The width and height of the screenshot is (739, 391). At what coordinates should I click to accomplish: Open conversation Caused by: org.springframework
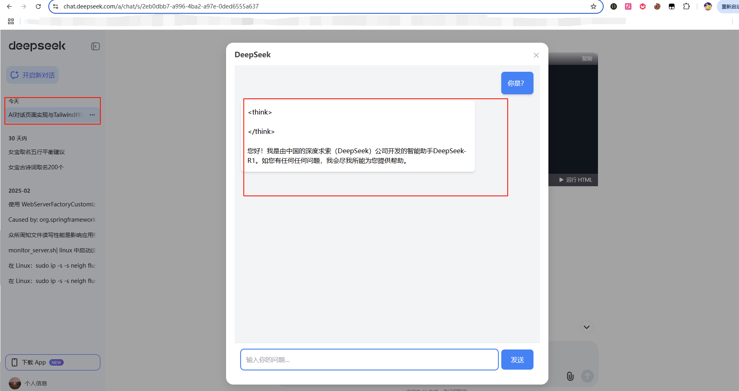[x=52, y=220]
